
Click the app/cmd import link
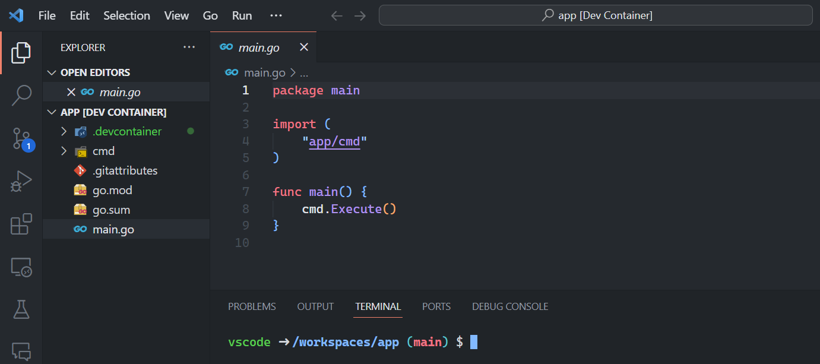click(334, 141)
